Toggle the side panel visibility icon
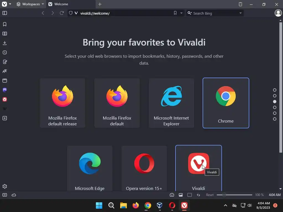Viewport: 283px width, 212px height. click(x=5, y=13)
